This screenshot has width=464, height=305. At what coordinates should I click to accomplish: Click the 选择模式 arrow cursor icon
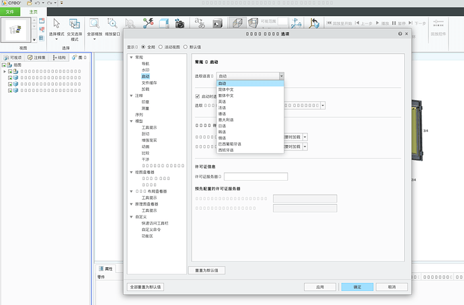[56, 24]
